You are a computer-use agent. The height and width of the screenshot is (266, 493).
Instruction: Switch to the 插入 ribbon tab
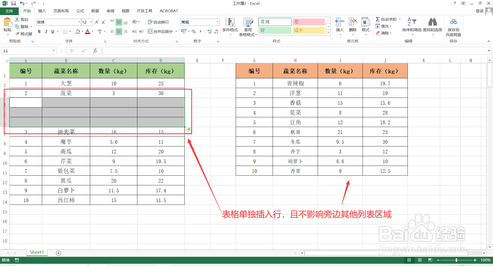click(42, 11)
